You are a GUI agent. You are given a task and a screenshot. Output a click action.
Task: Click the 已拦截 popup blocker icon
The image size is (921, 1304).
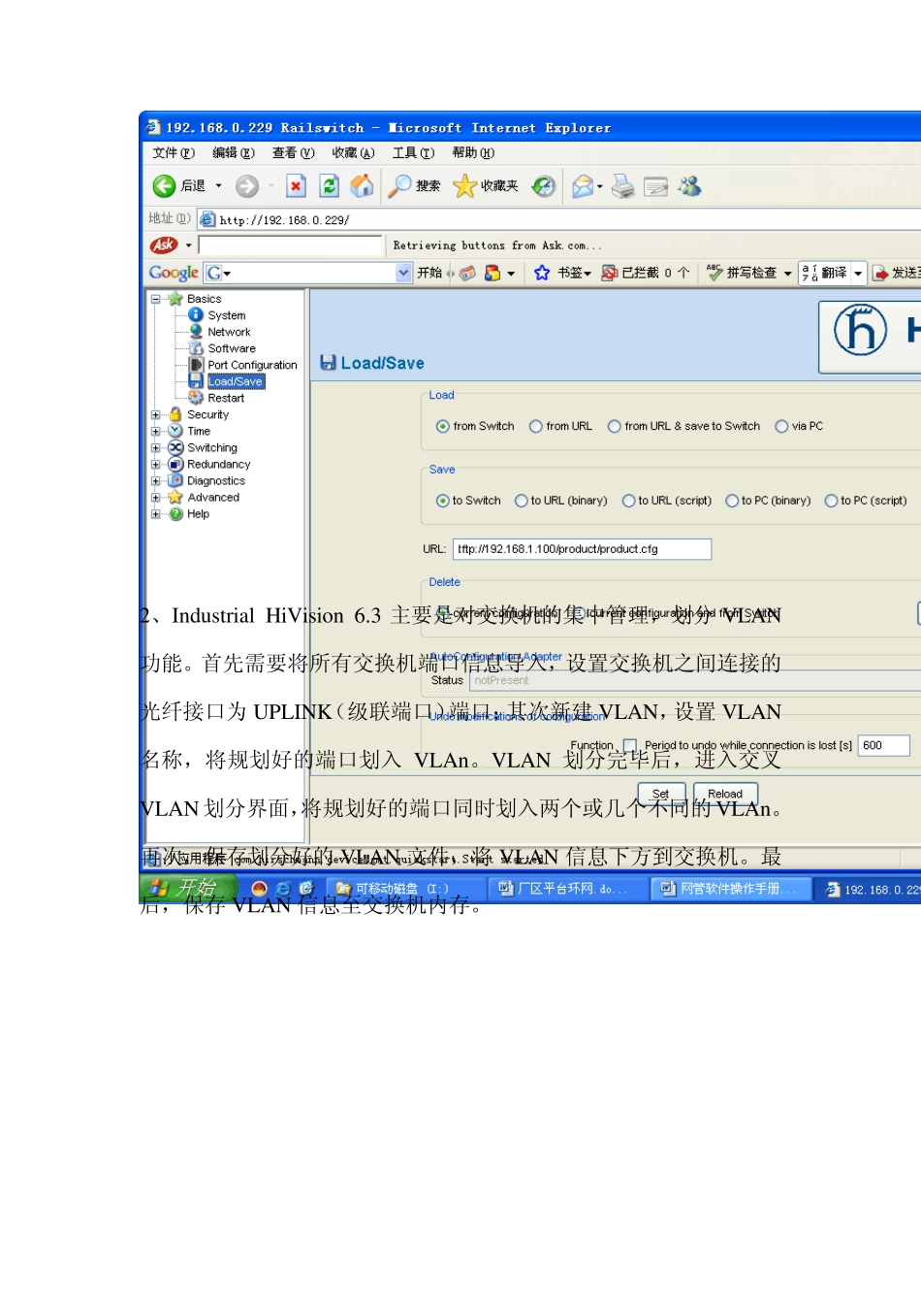609,274
